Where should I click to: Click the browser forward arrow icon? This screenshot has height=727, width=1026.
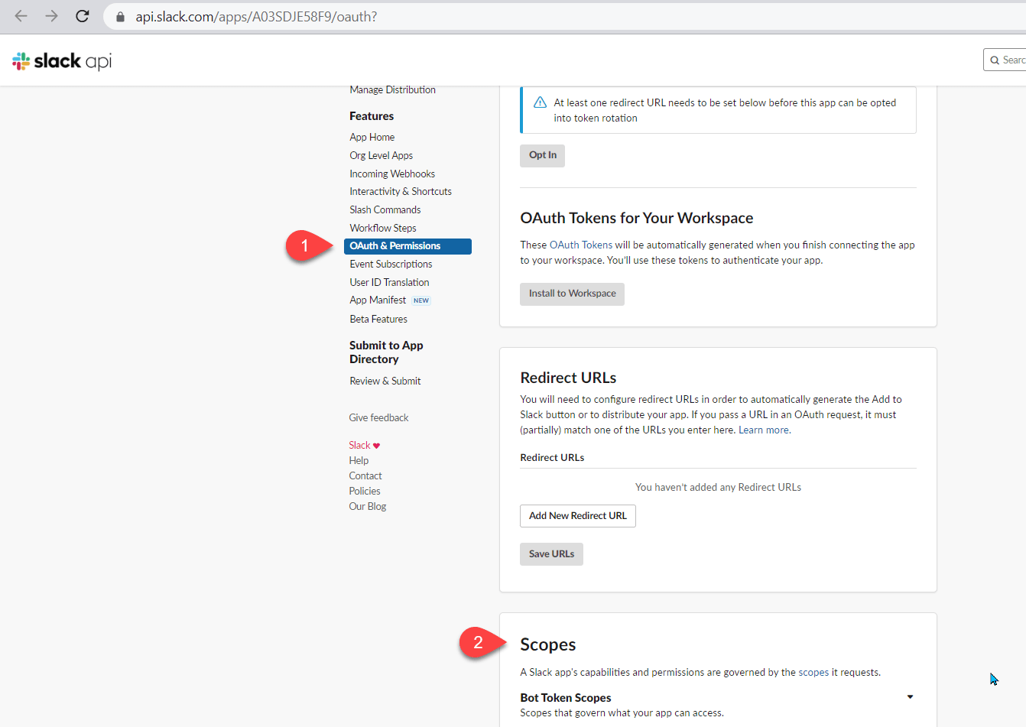tap(51, 16)
